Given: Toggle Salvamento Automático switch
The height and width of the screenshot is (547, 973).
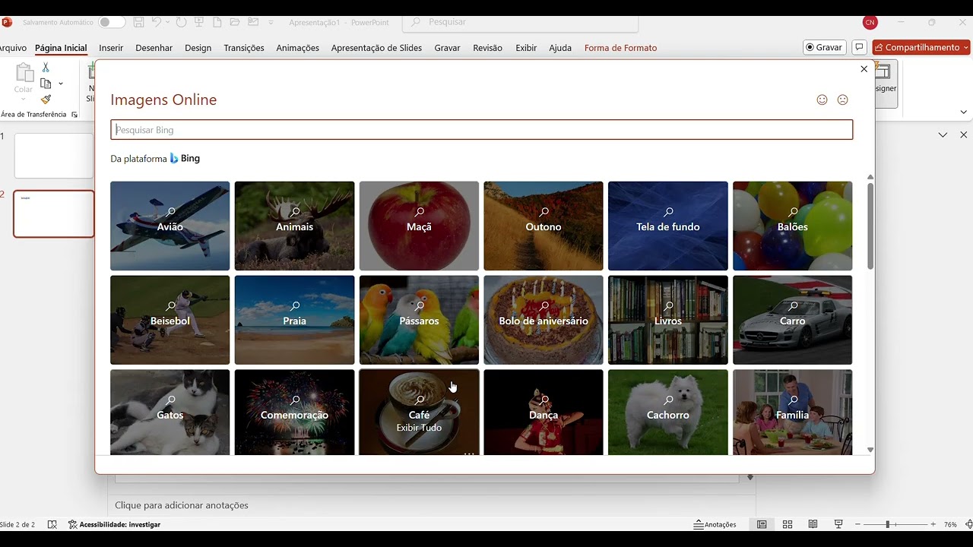Looking at the screenshot, I should click(x=111, y=22).
